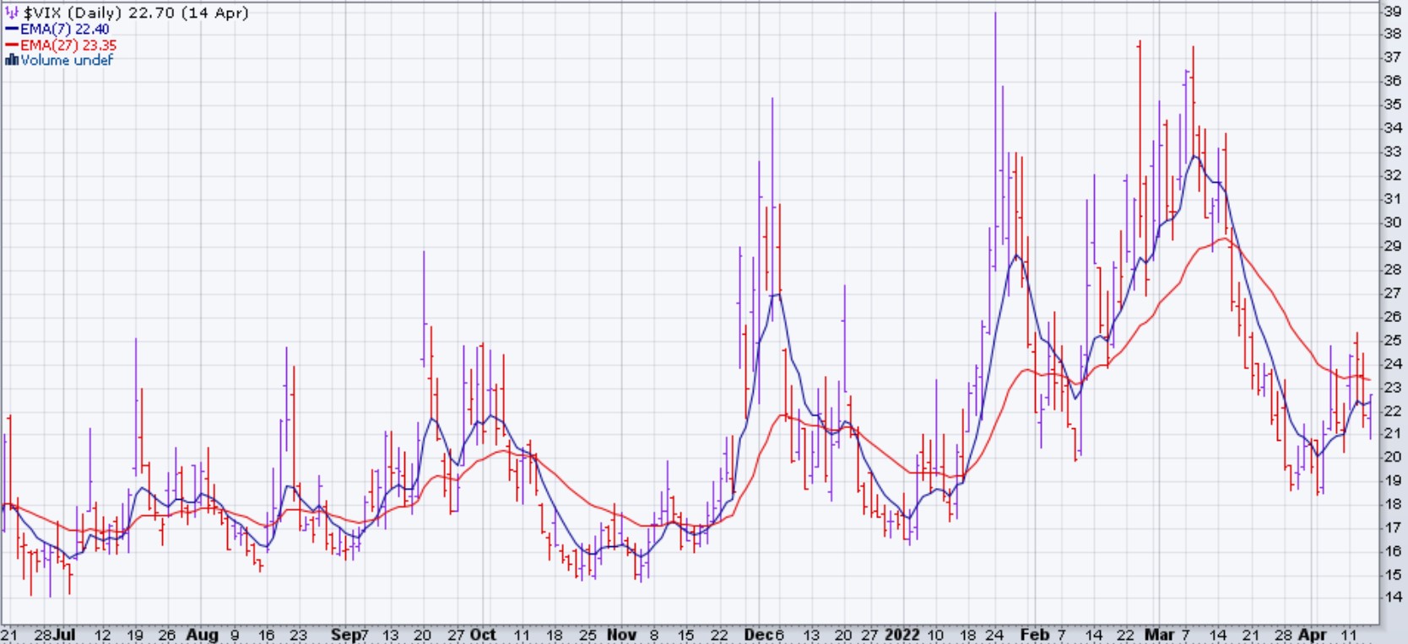This screenshot has width=1408, height=644.
Task: Select the "Volume undef" legend text
Action: point(67,60)
